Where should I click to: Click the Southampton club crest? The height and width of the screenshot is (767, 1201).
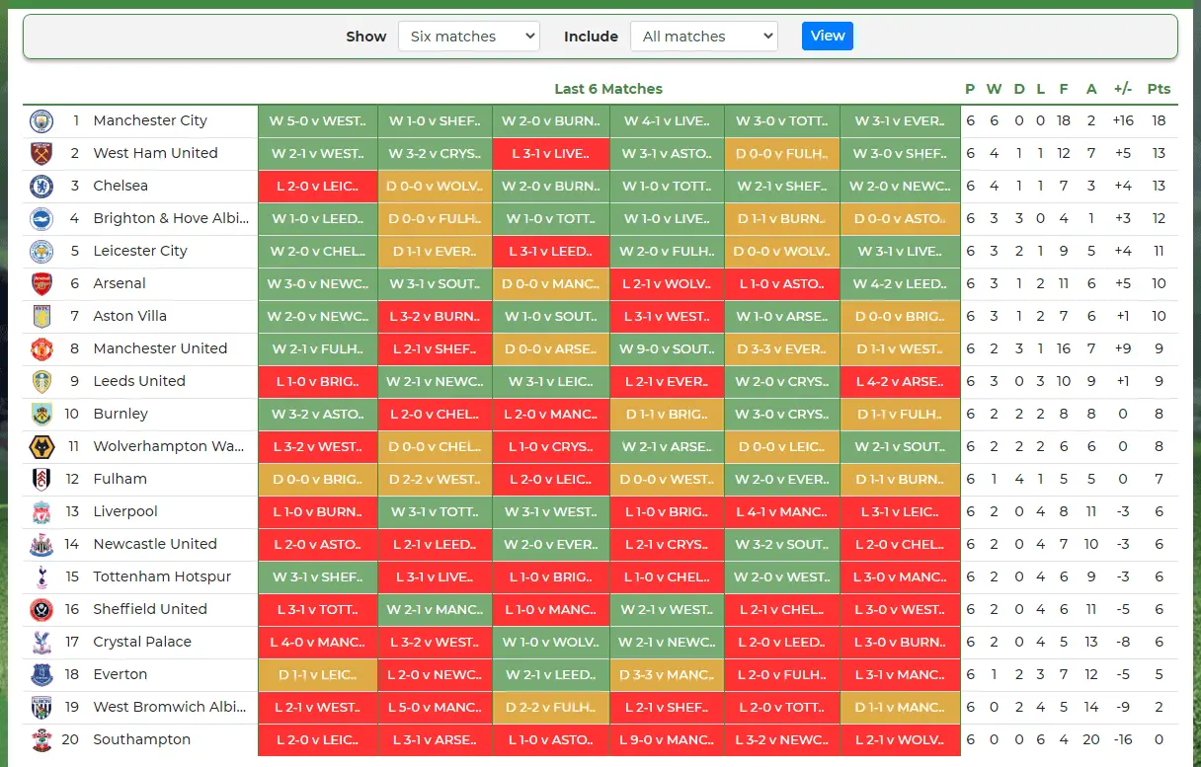[x=41, y=740]
